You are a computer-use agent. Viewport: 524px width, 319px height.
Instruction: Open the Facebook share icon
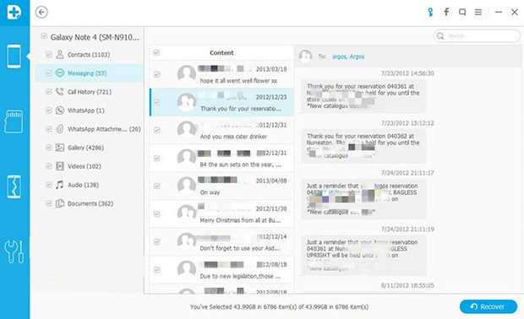[x=446, y=13]
